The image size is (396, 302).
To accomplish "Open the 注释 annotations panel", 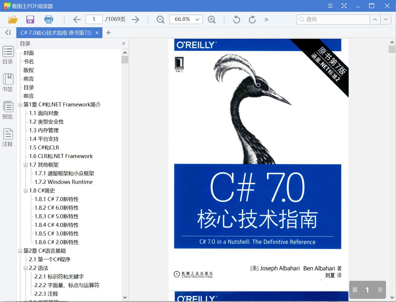I will point(8,137).
